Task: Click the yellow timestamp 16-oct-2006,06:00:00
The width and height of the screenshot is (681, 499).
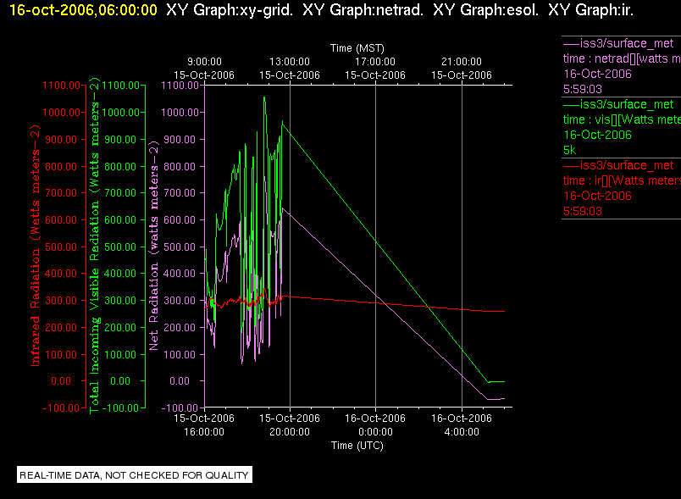Action: [83, 9]
